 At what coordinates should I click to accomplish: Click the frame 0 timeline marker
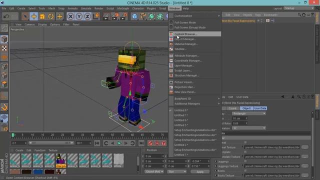(13, 135)
